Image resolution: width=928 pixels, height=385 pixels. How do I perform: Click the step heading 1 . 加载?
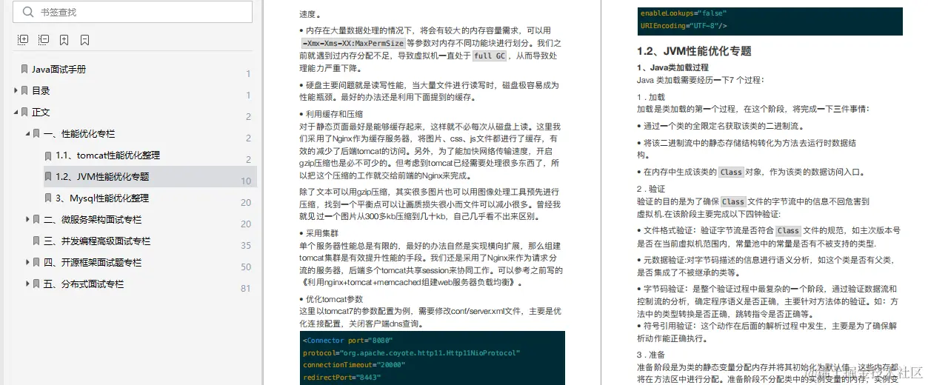(651, 97)
